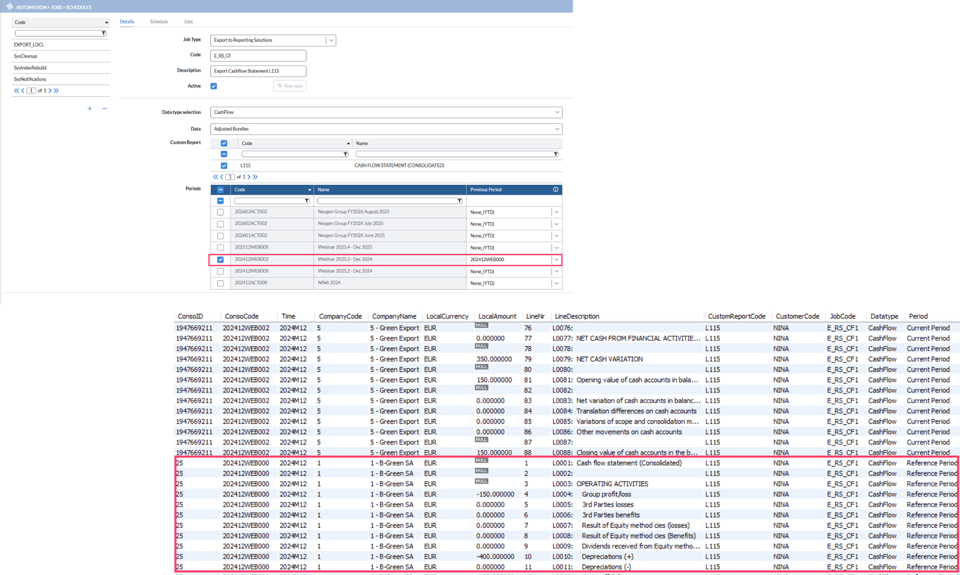Click filter icon in Custom Report Name column
The height and width of the screenshot is (575, 960).
555,154
